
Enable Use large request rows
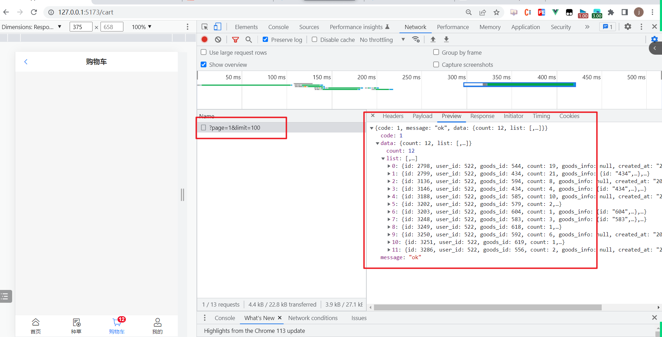point(203,52)
